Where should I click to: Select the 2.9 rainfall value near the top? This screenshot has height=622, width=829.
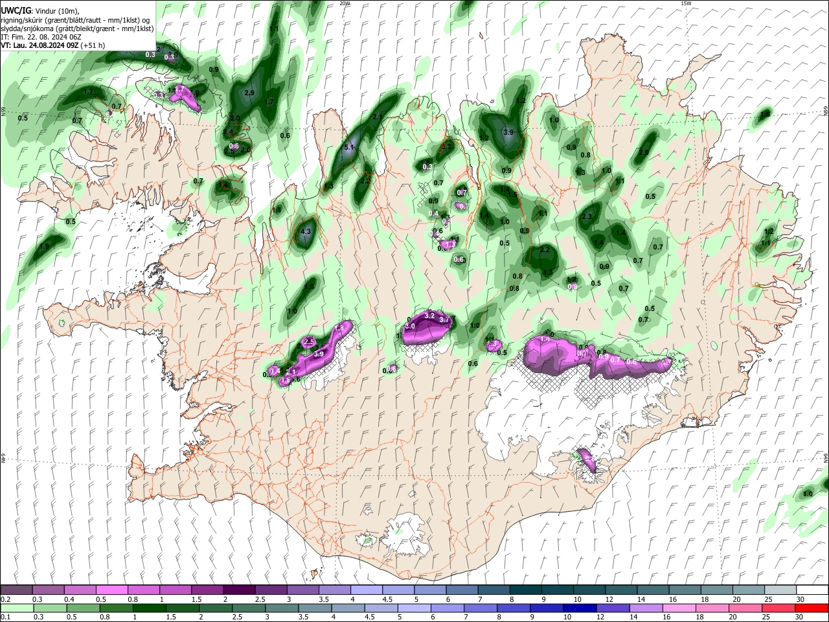(x=249, y=93)
